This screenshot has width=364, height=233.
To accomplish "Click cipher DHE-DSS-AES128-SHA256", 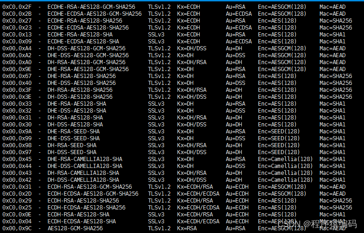I will click(81, 83).
